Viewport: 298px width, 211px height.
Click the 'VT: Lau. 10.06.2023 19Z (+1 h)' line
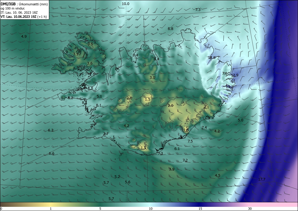[24, 16]
